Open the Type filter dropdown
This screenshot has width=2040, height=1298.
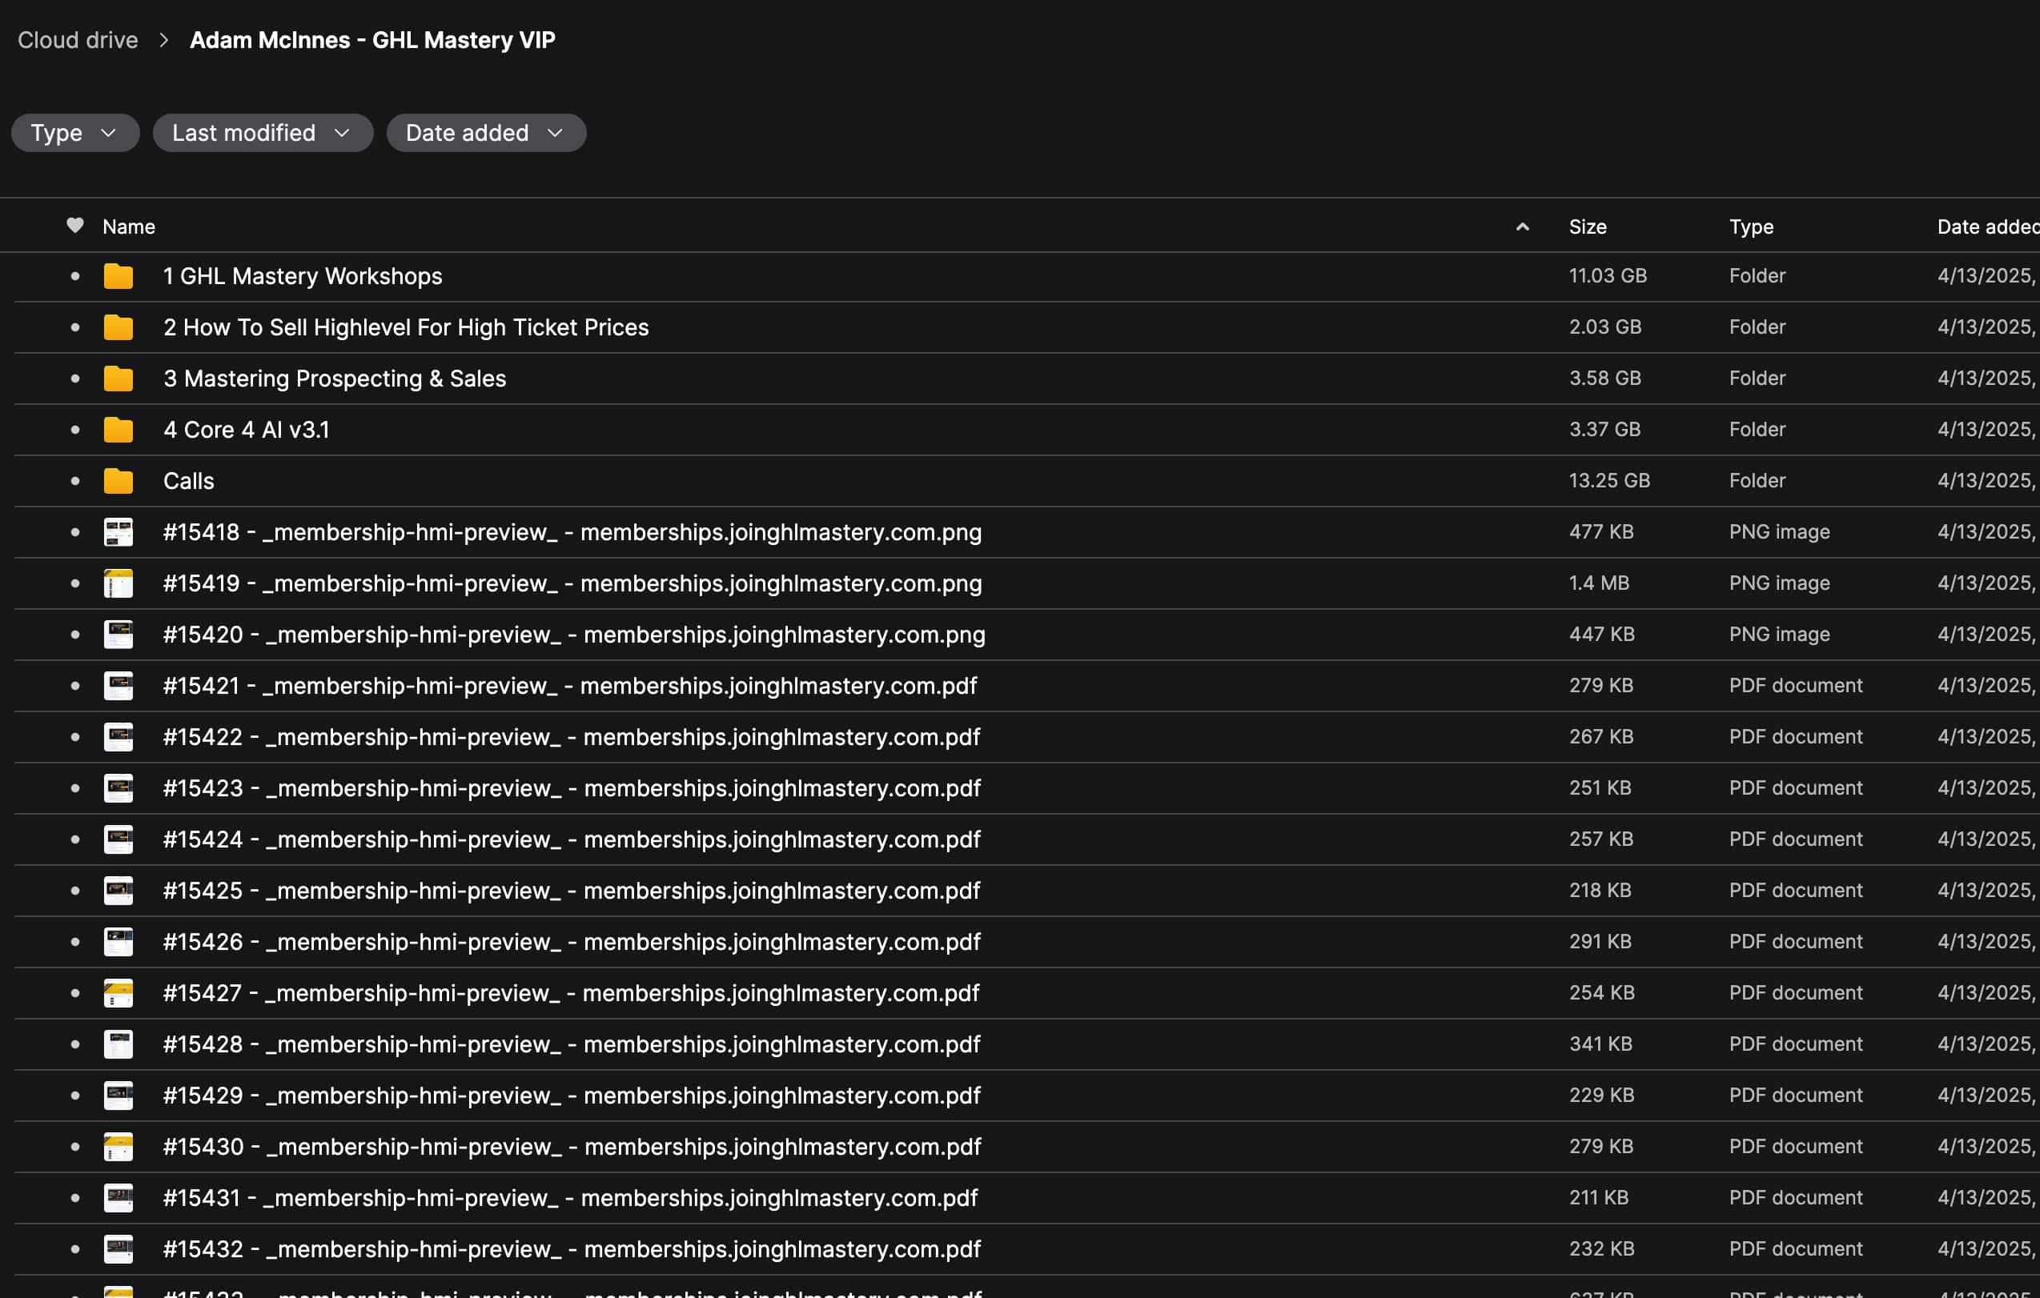coord(74,133)
